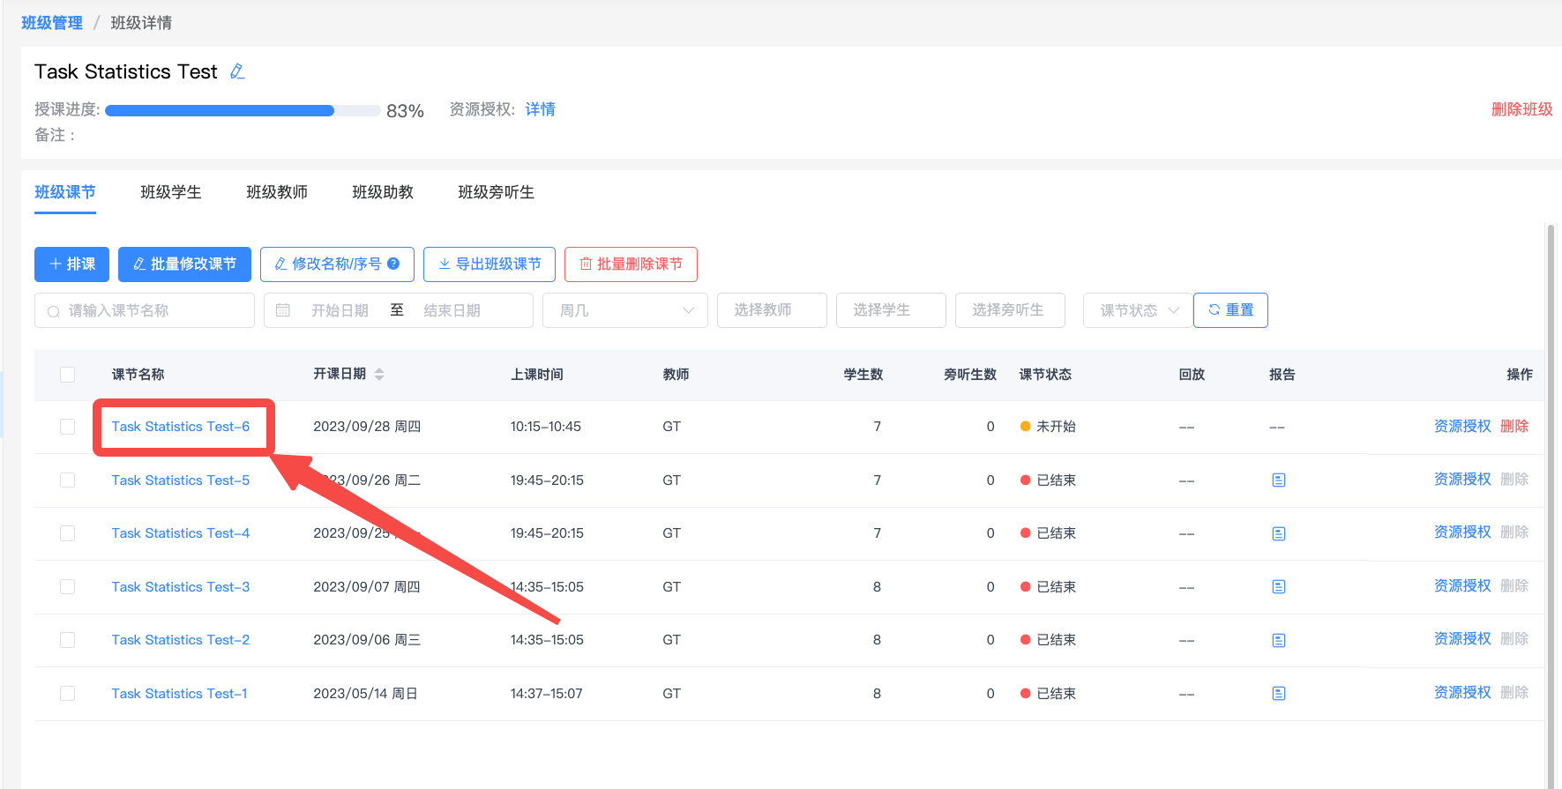The image size is (1562, 789).
Task: Open report icon for Task Statistics Test-2
Action: click(1279, 640)
